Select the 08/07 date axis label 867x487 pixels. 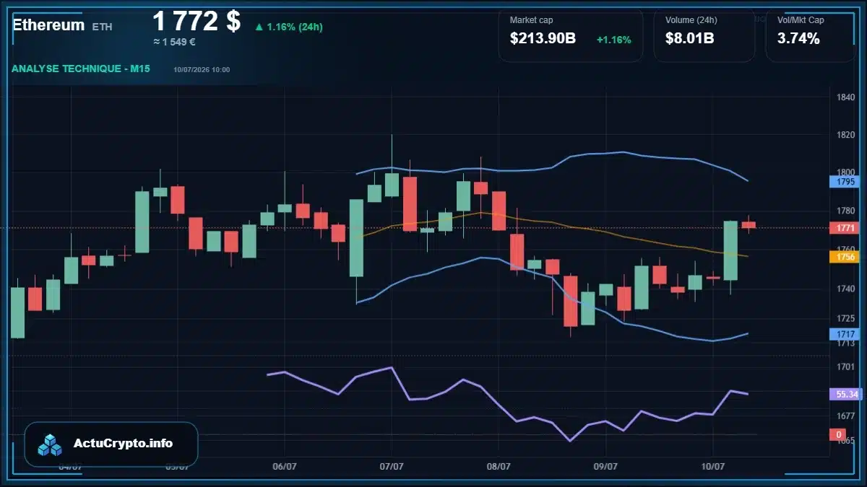click(x=499, y=466)
